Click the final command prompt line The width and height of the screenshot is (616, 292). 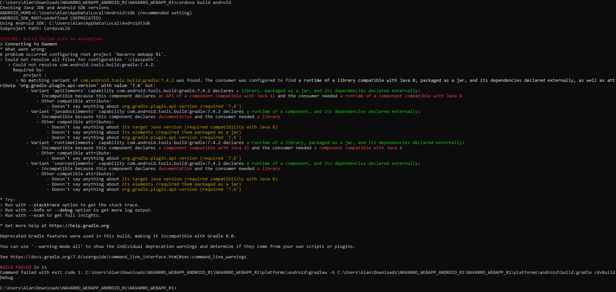(x=88, y=288)
